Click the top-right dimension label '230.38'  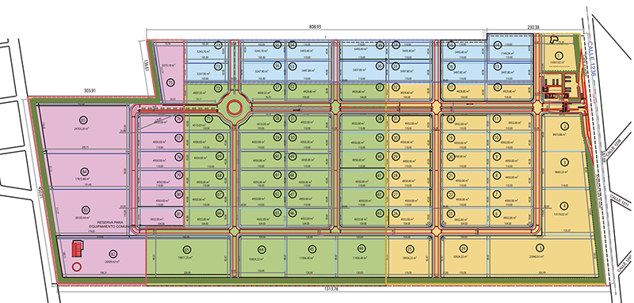533,27
